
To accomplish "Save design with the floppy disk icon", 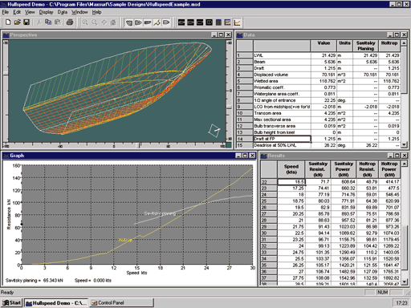I will coord(26,22).
